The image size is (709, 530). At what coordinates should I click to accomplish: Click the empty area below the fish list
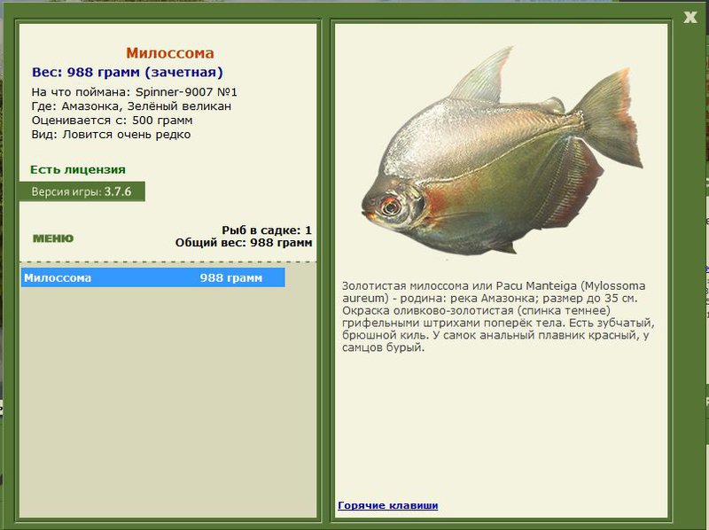point(168,402)
